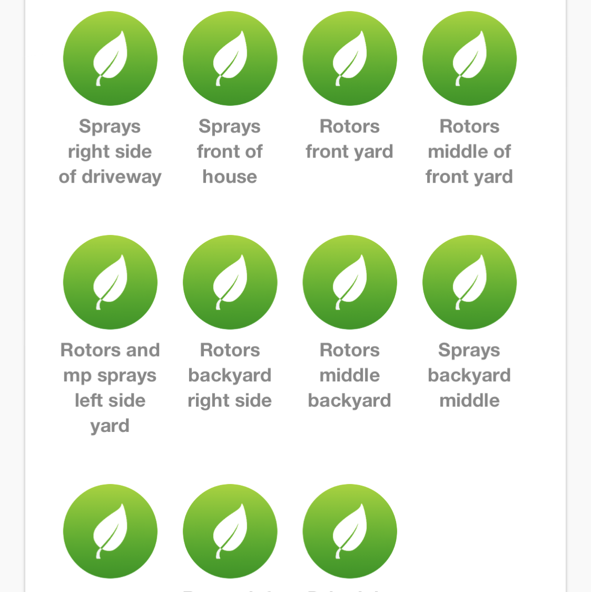Tap the "Sprays backyard middle" zone label

[469, 375]
